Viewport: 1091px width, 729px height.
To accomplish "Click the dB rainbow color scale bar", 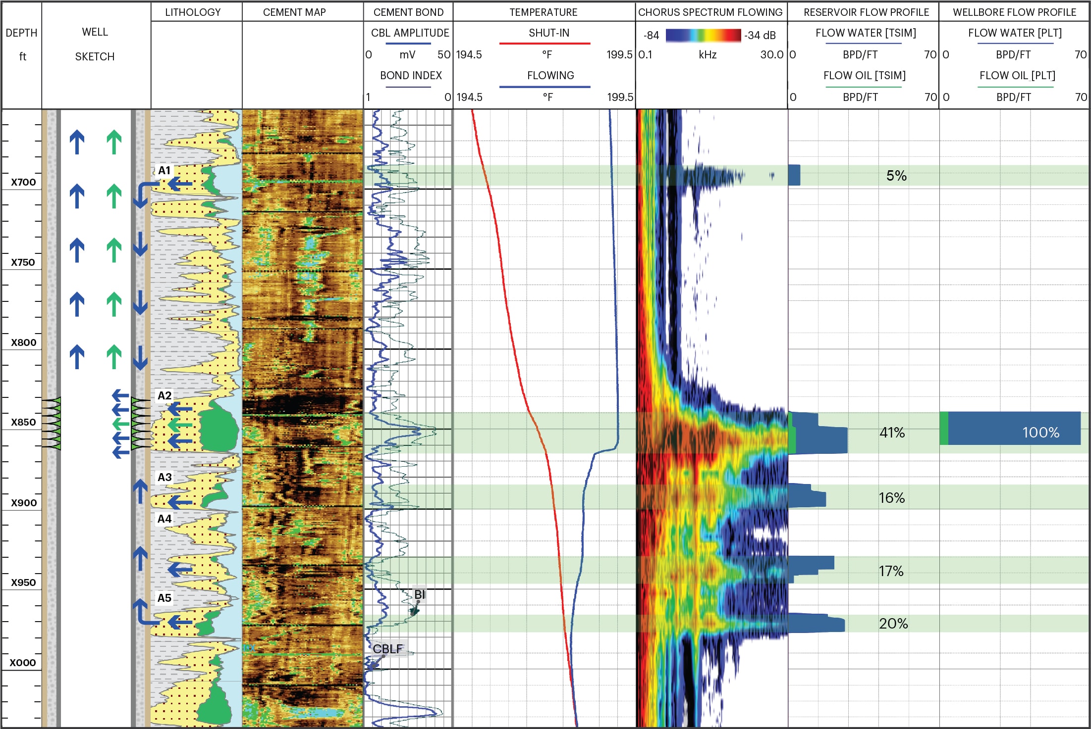I will (x=703, y=35).
